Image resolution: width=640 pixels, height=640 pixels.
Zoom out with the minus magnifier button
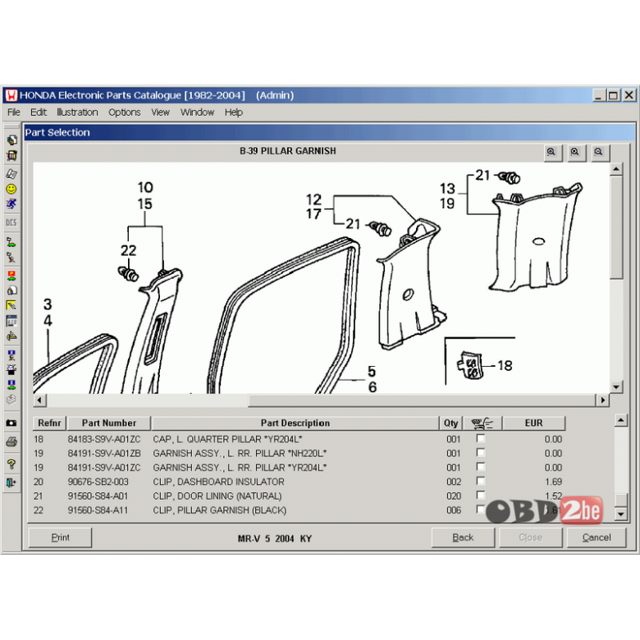coord(599,153)
